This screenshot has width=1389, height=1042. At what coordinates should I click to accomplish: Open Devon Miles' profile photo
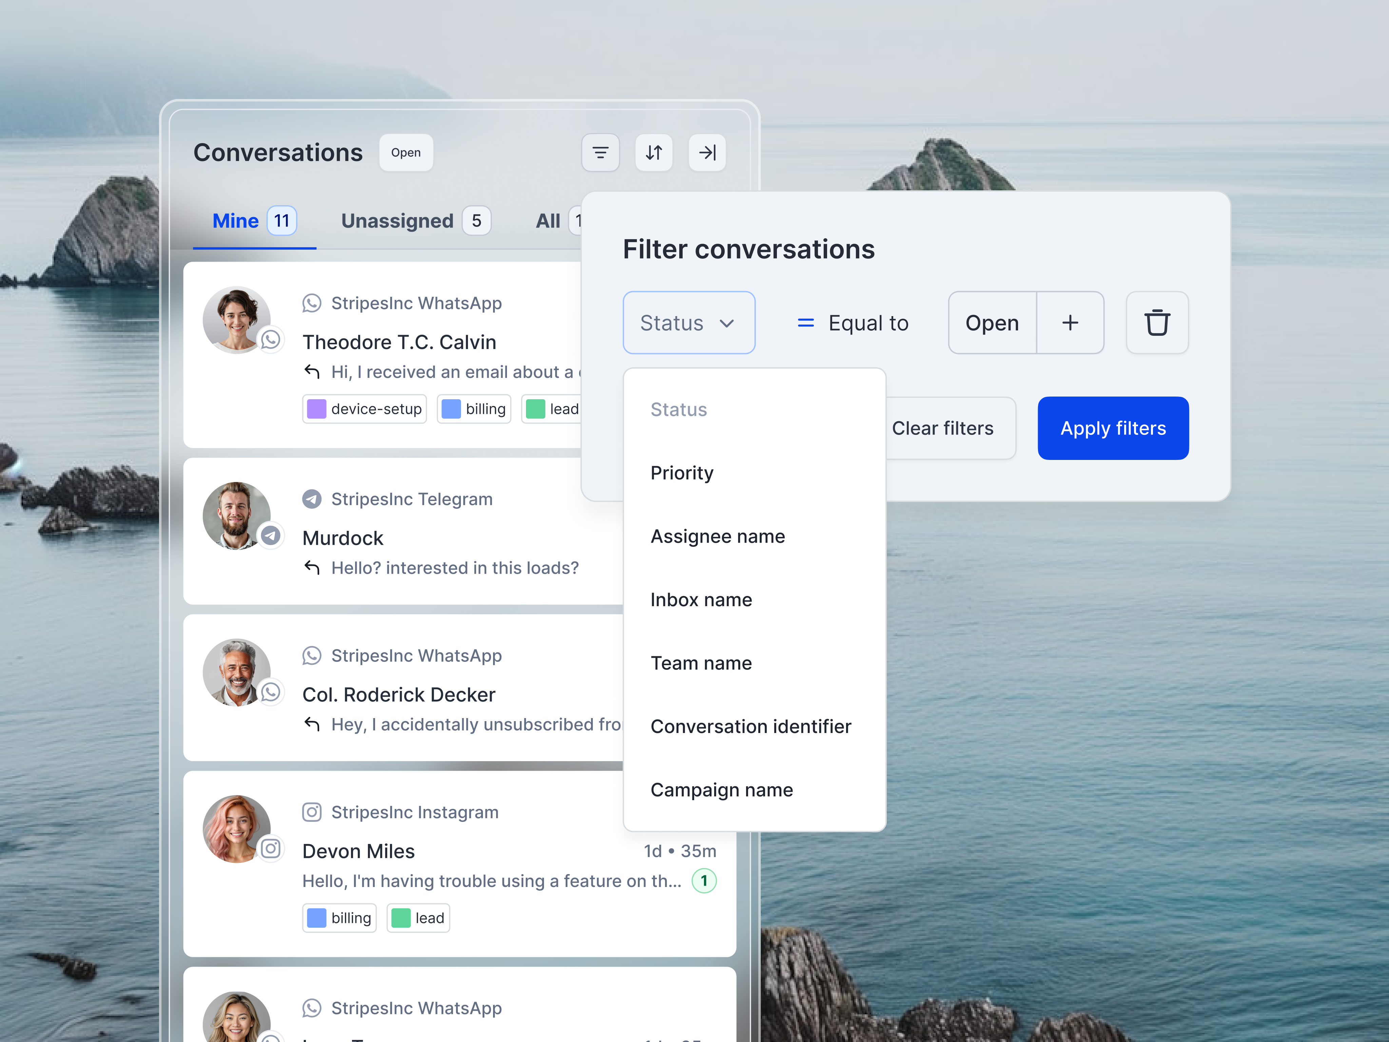237,829
